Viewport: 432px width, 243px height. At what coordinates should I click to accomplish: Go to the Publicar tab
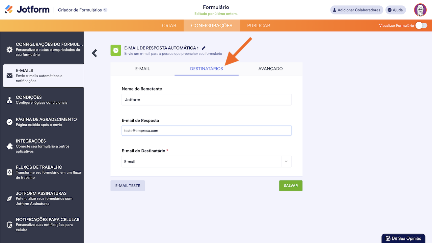(259, 26)
